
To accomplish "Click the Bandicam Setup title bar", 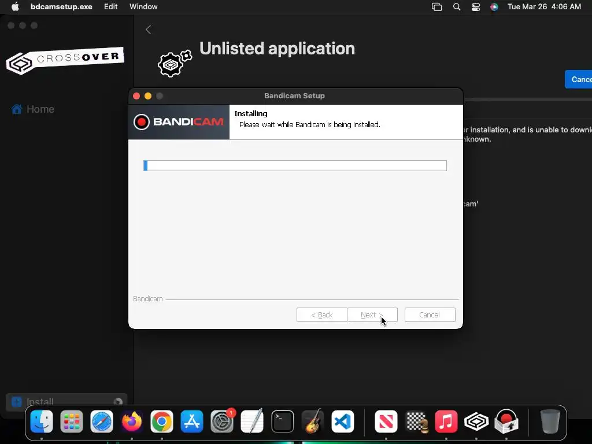I will pos(294,96).
